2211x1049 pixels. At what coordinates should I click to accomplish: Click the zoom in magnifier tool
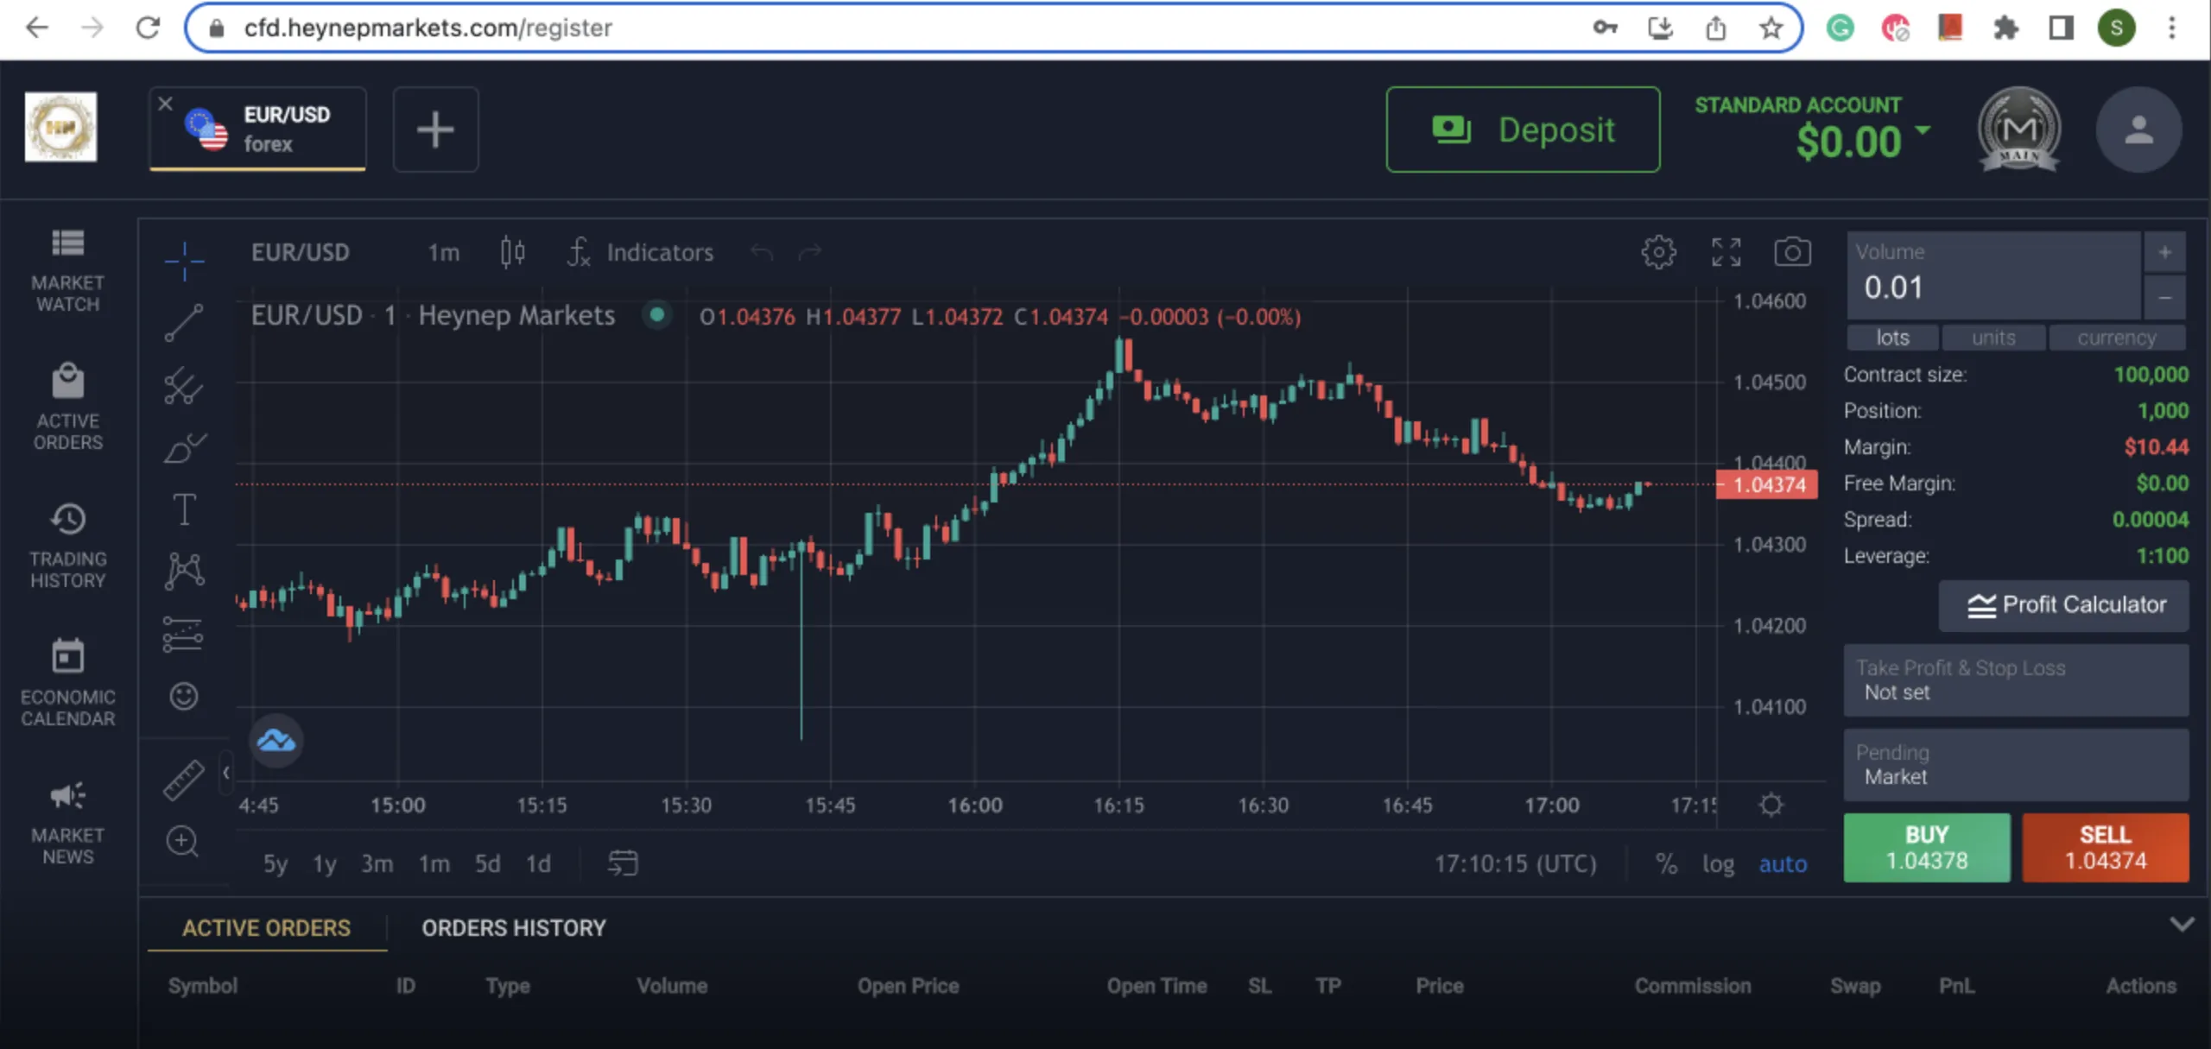183,841
